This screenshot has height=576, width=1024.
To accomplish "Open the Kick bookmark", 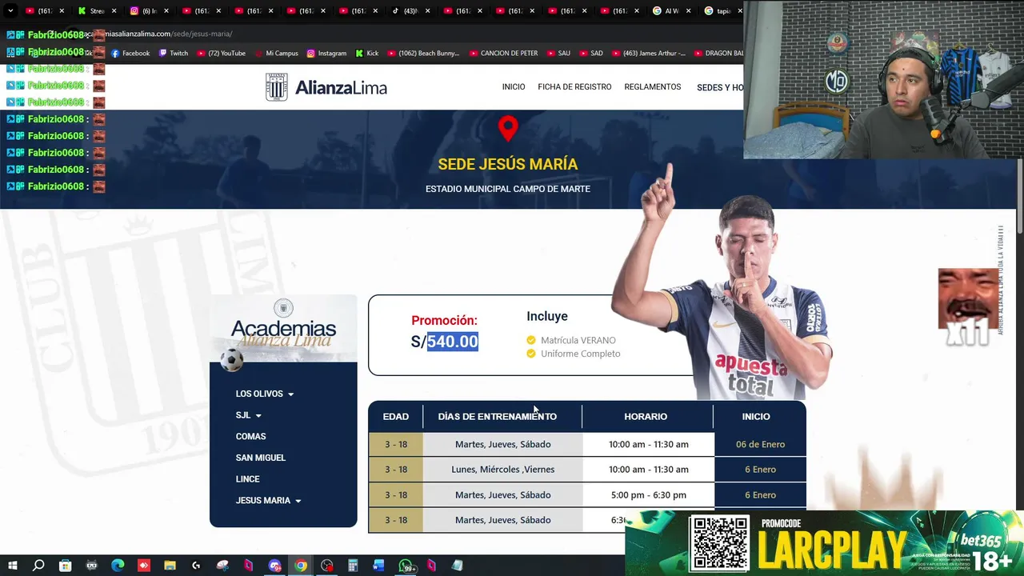I will tap(367, 54).
